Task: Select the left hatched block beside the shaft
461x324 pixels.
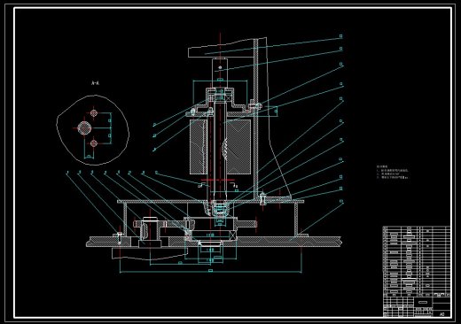Action: pos(199,147)
